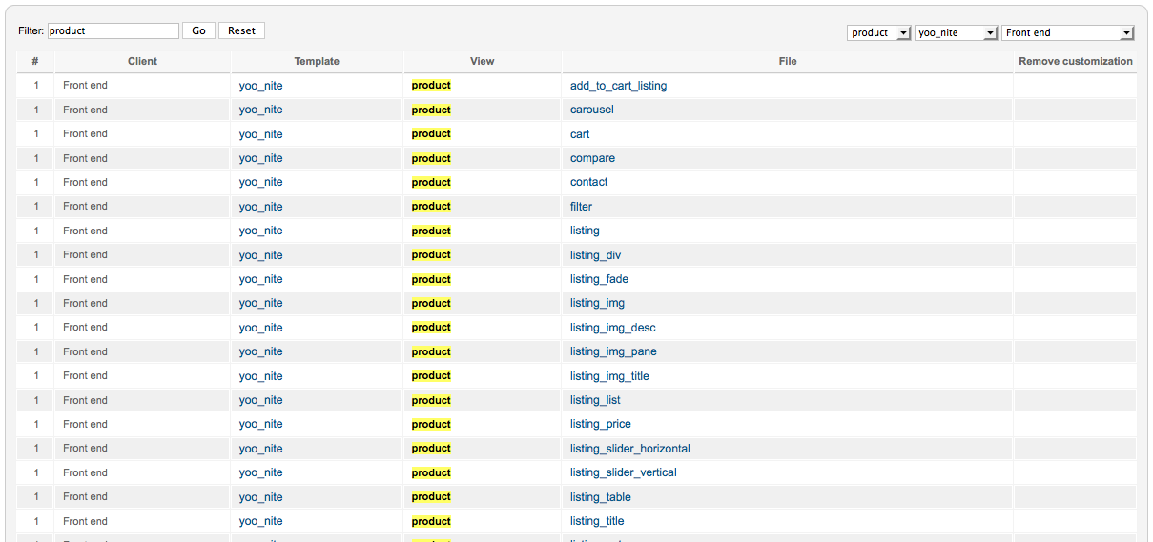The image size is (1153, 542).
Task: Focus the Filter text input field
Action: click(113, 30)
